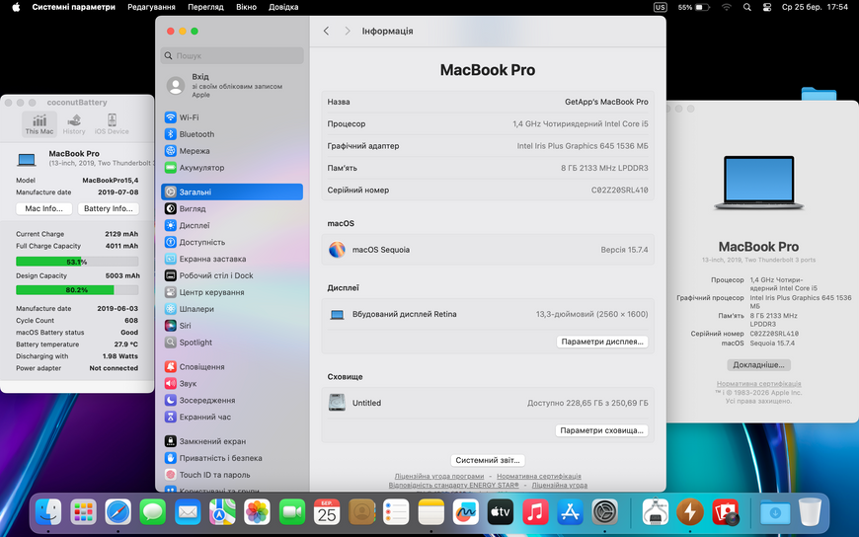The width and height of the screenshot is (859, 537).
Task: Open Екранний час settings
Action: pos(232,417)
